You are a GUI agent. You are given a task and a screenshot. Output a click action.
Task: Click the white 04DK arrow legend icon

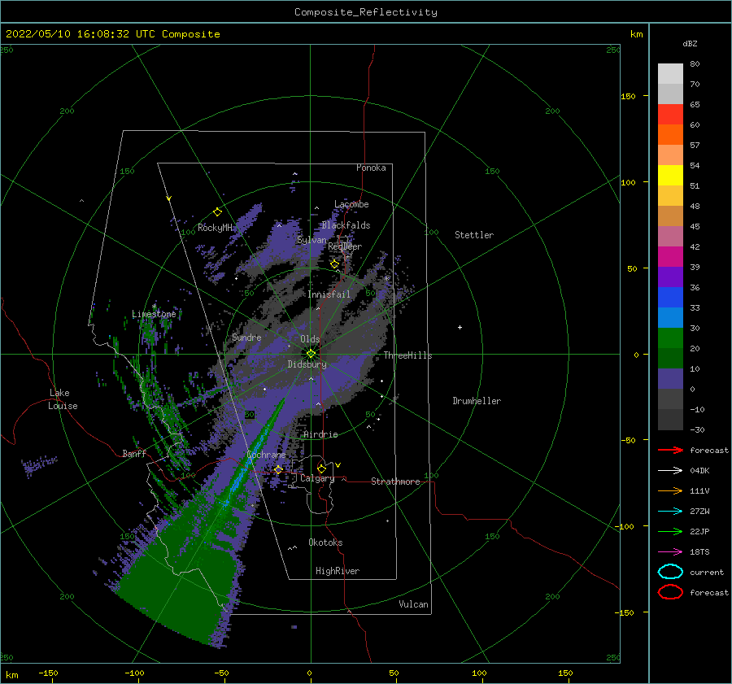670,470
